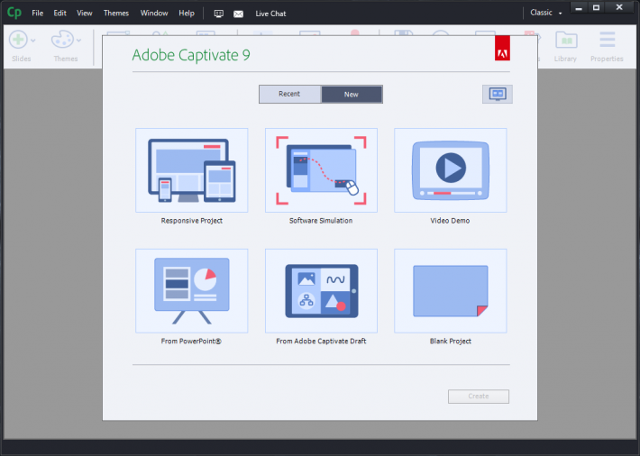Click the Adobe logo in the dialog

click(502, 48)
